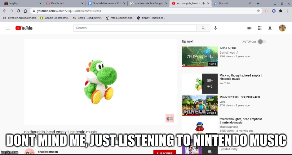Switch to the Discord tab

point(232,3)
